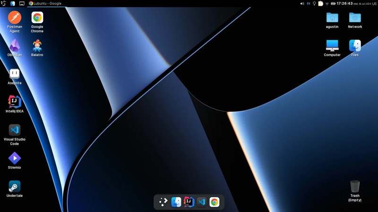Open the clipboard notes tray icon

click(320, 4)
